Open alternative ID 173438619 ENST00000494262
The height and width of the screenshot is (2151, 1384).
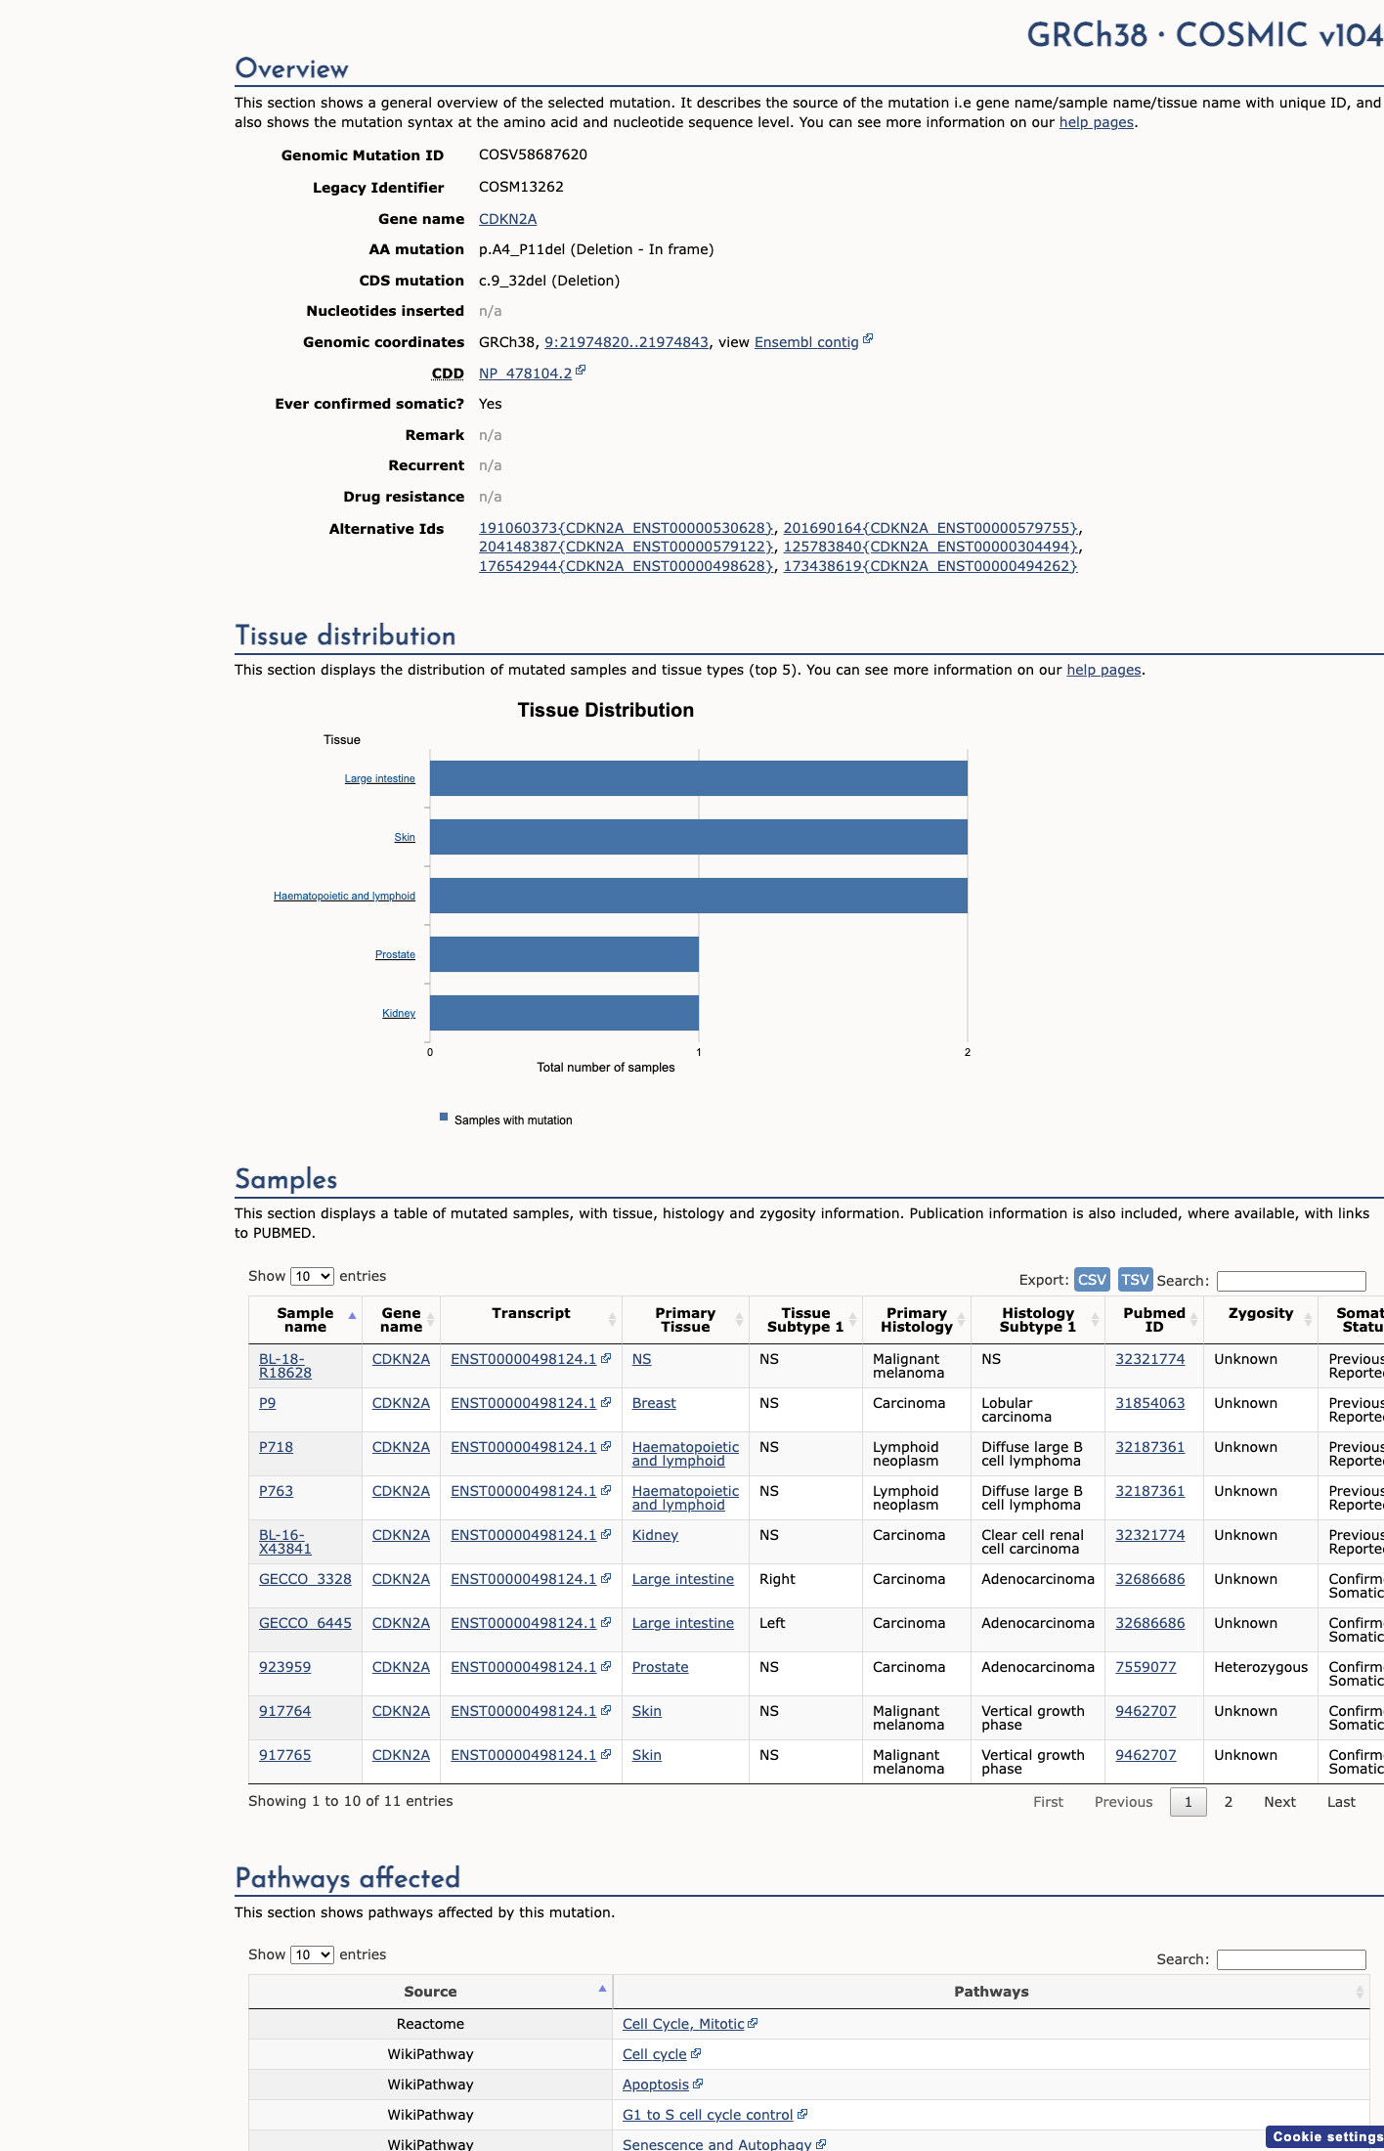pyautogui.click(x=930, y=566)
